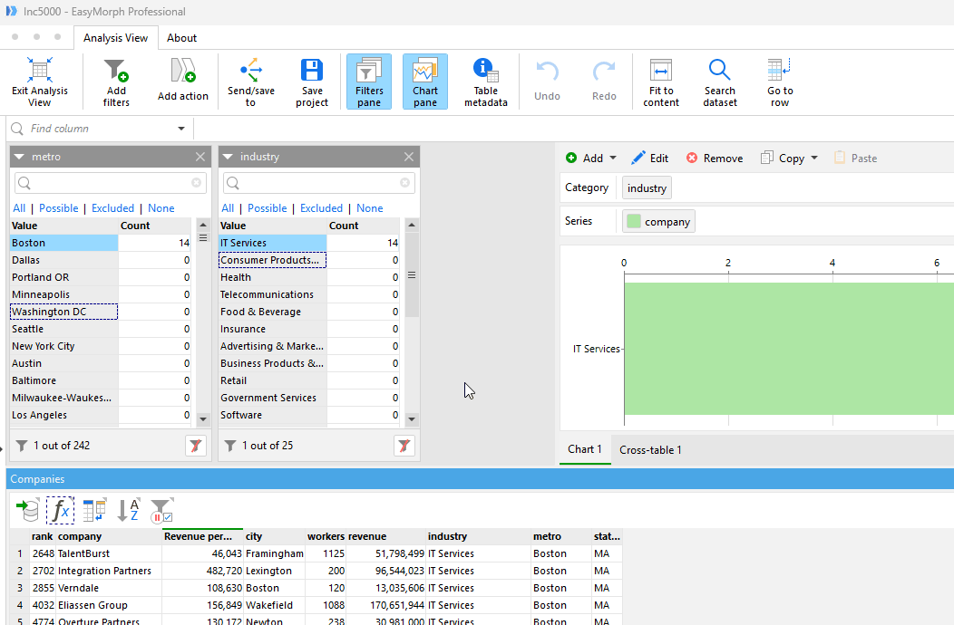Click the Search dataset icon
The width and height of the screenshot is (954, 625).
pyautogui.click(x=720, y=80)
